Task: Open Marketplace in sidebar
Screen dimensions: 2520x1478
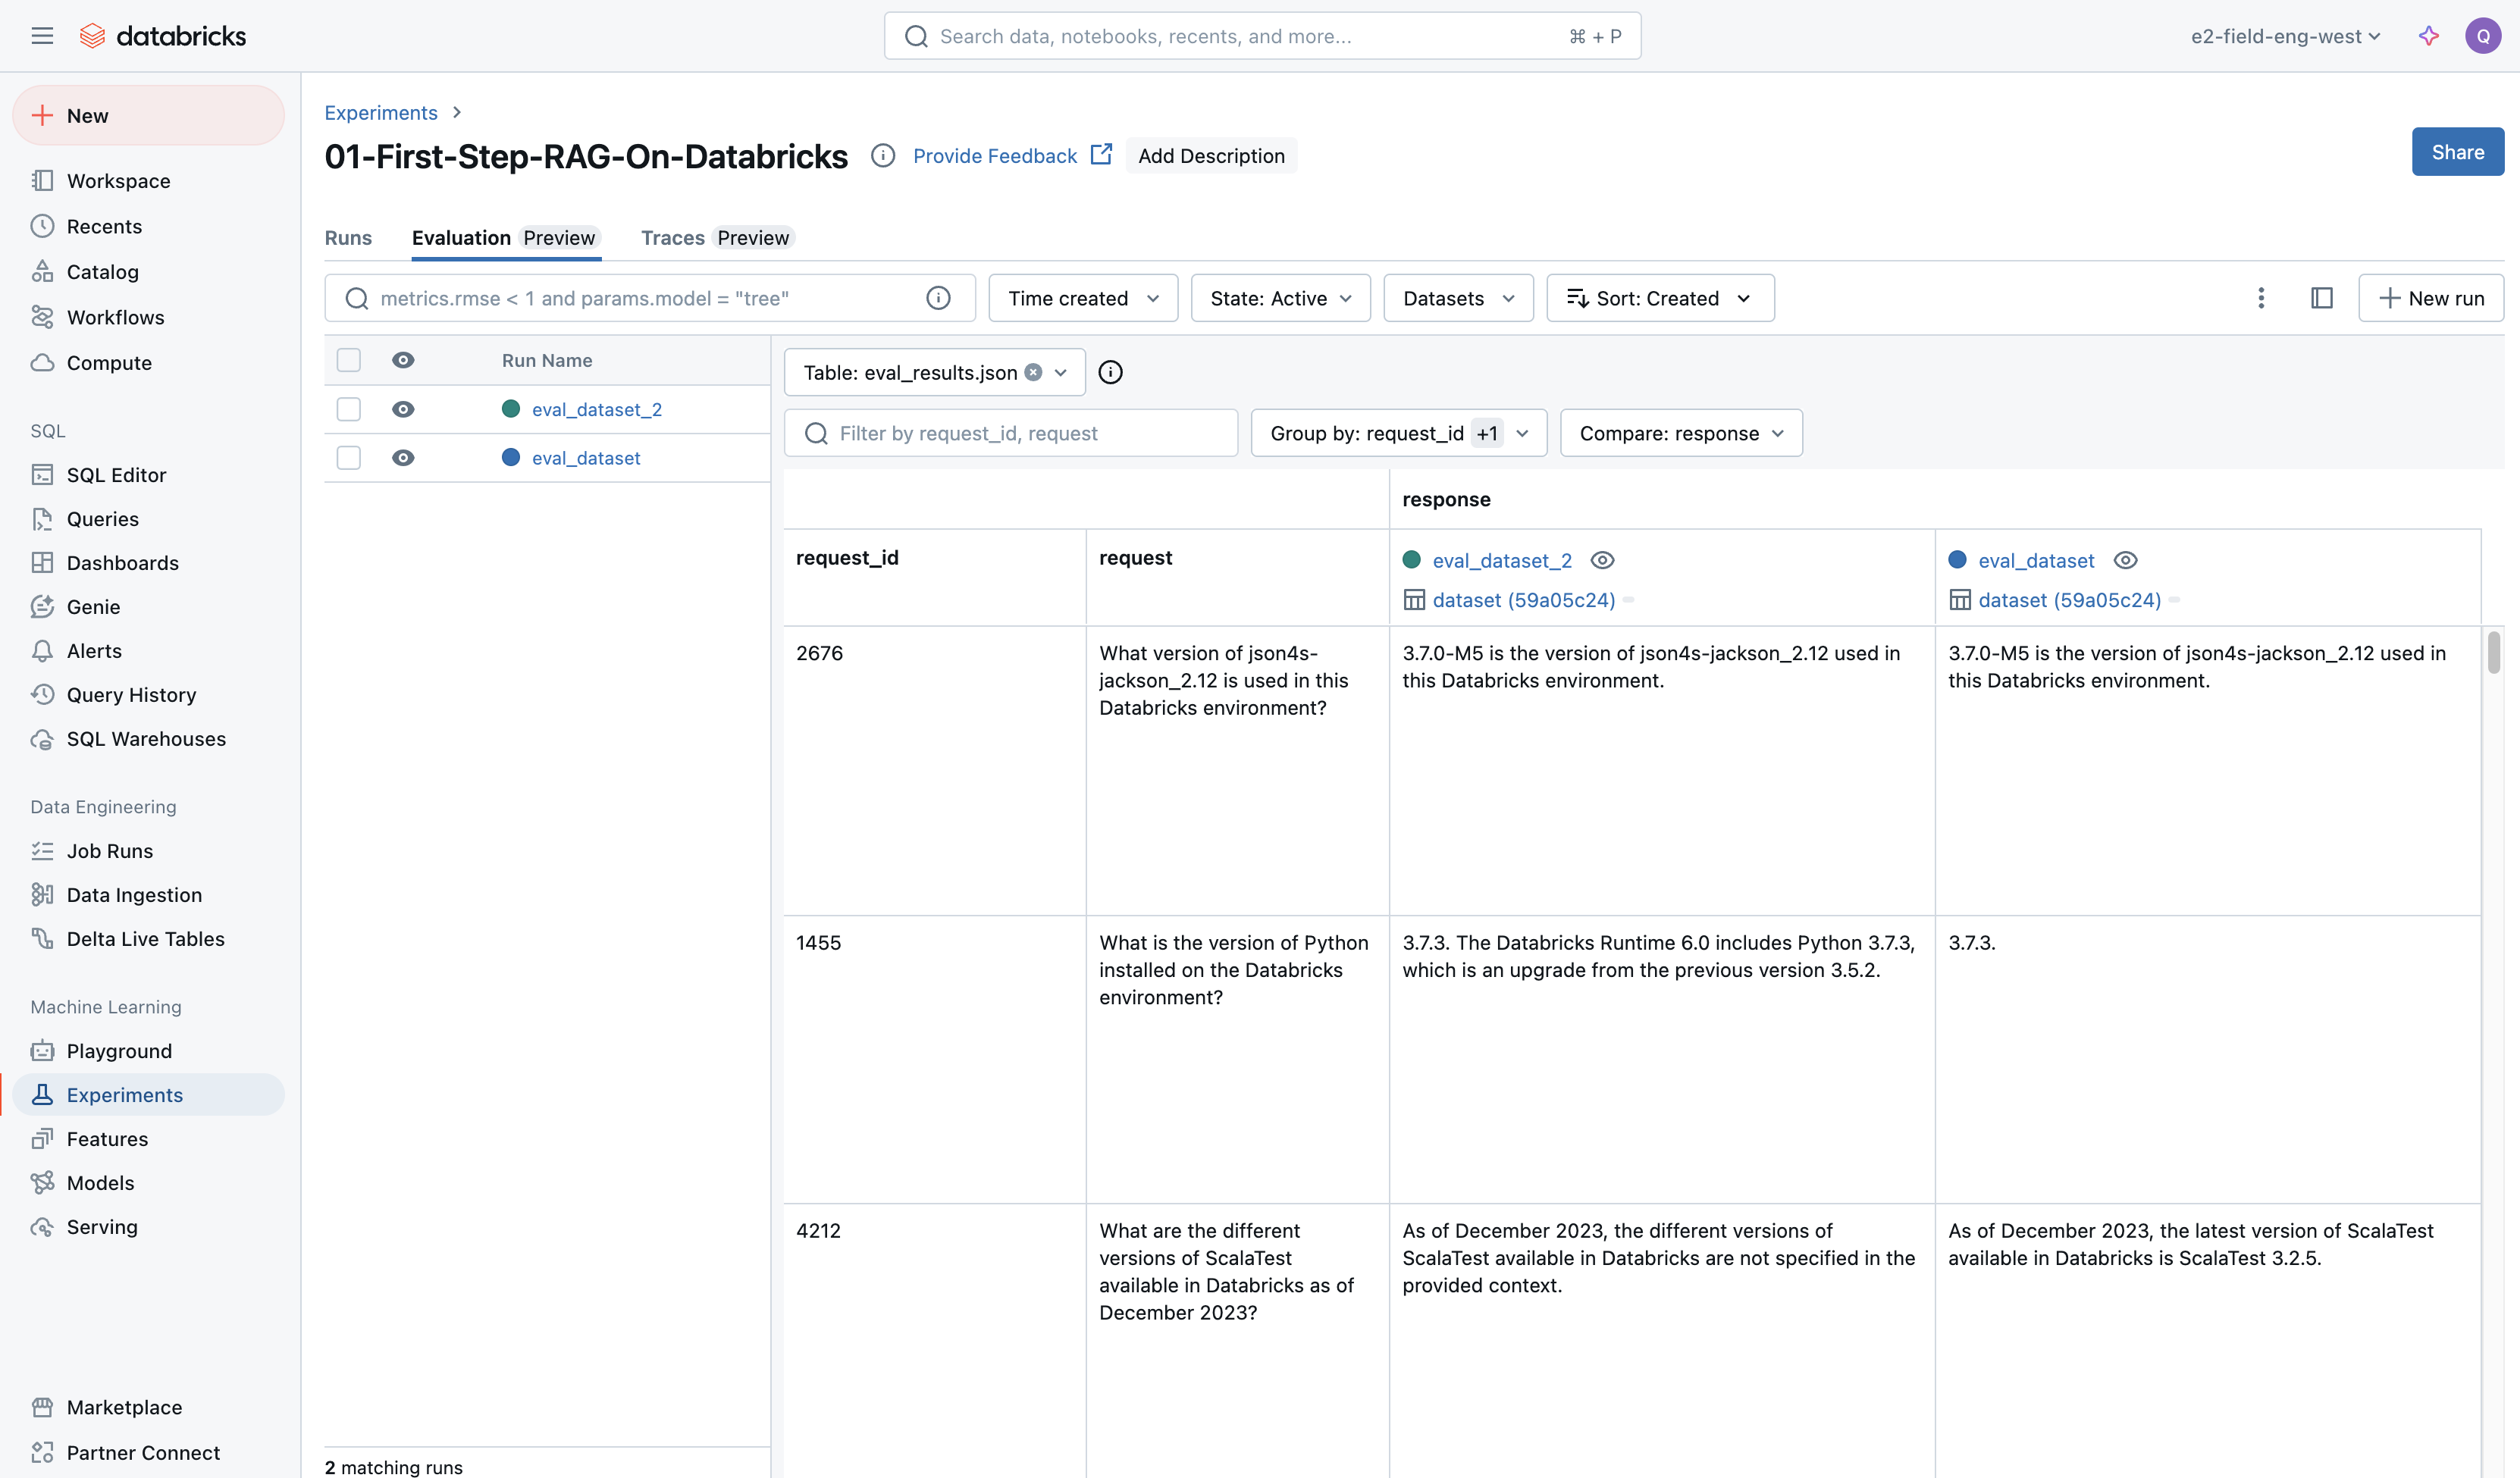Action: click(148, 1407)
